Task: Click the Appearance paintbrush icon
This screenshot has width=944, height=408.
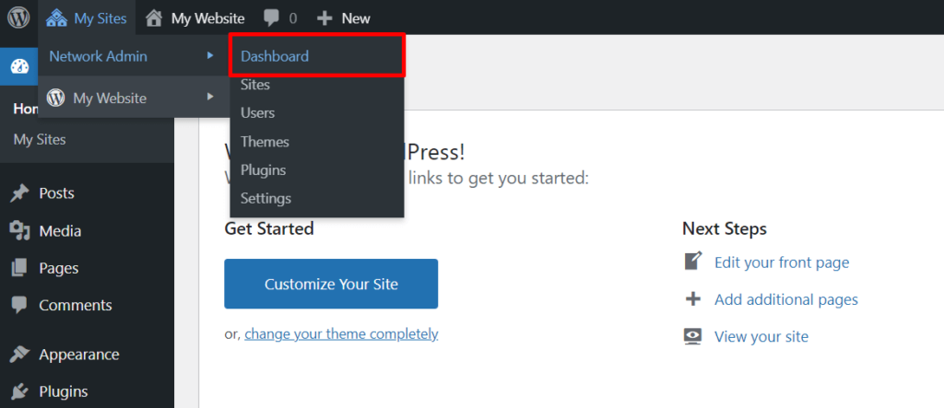Action: click(20, 355)
